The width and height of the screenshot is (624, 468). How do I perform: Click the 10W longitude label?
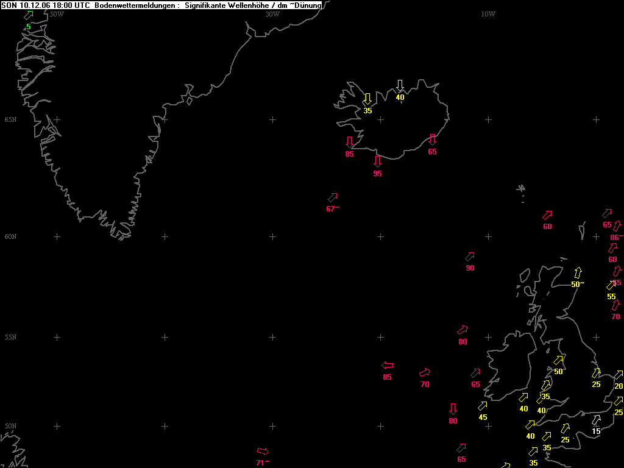[488, 14]
